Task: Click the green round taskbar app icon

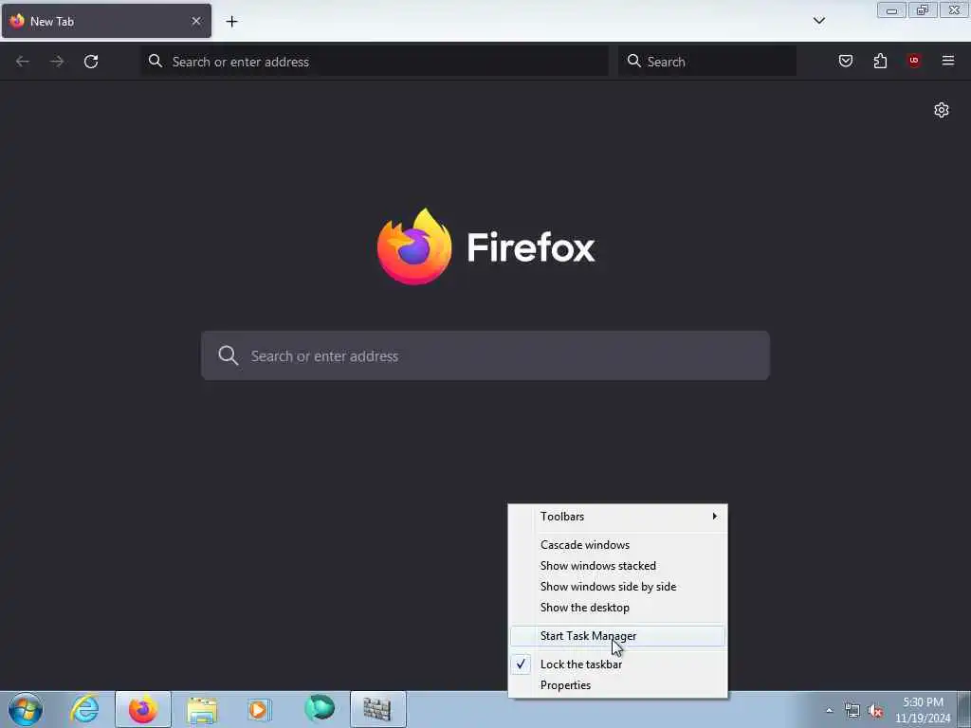Action: [x=320, y=708]
